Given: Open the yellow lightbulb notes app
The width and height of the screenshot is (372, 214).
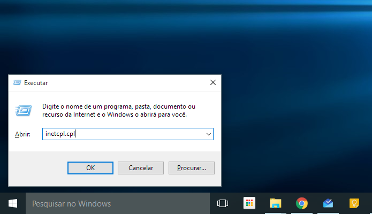Looking at the screenshot, I should point(354,203).
